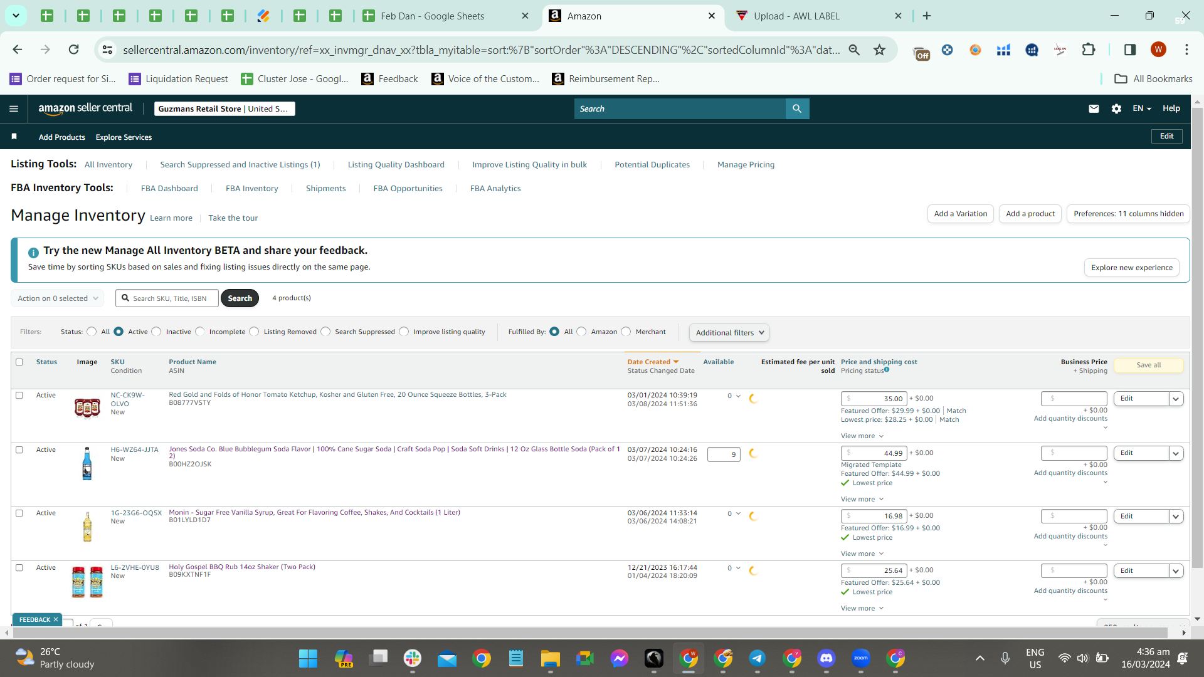Select the Incomplete status filter
The height and width of the screenshot is (677, 1204).
coord(200,332)
